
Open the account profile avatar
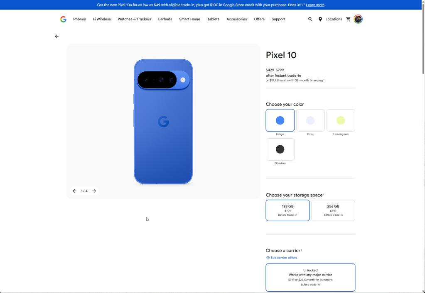(358, 19)
